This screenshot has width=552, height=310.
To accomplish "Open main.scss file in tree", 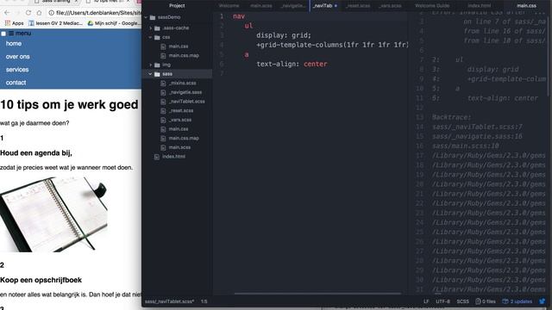I will click(179, 147).
